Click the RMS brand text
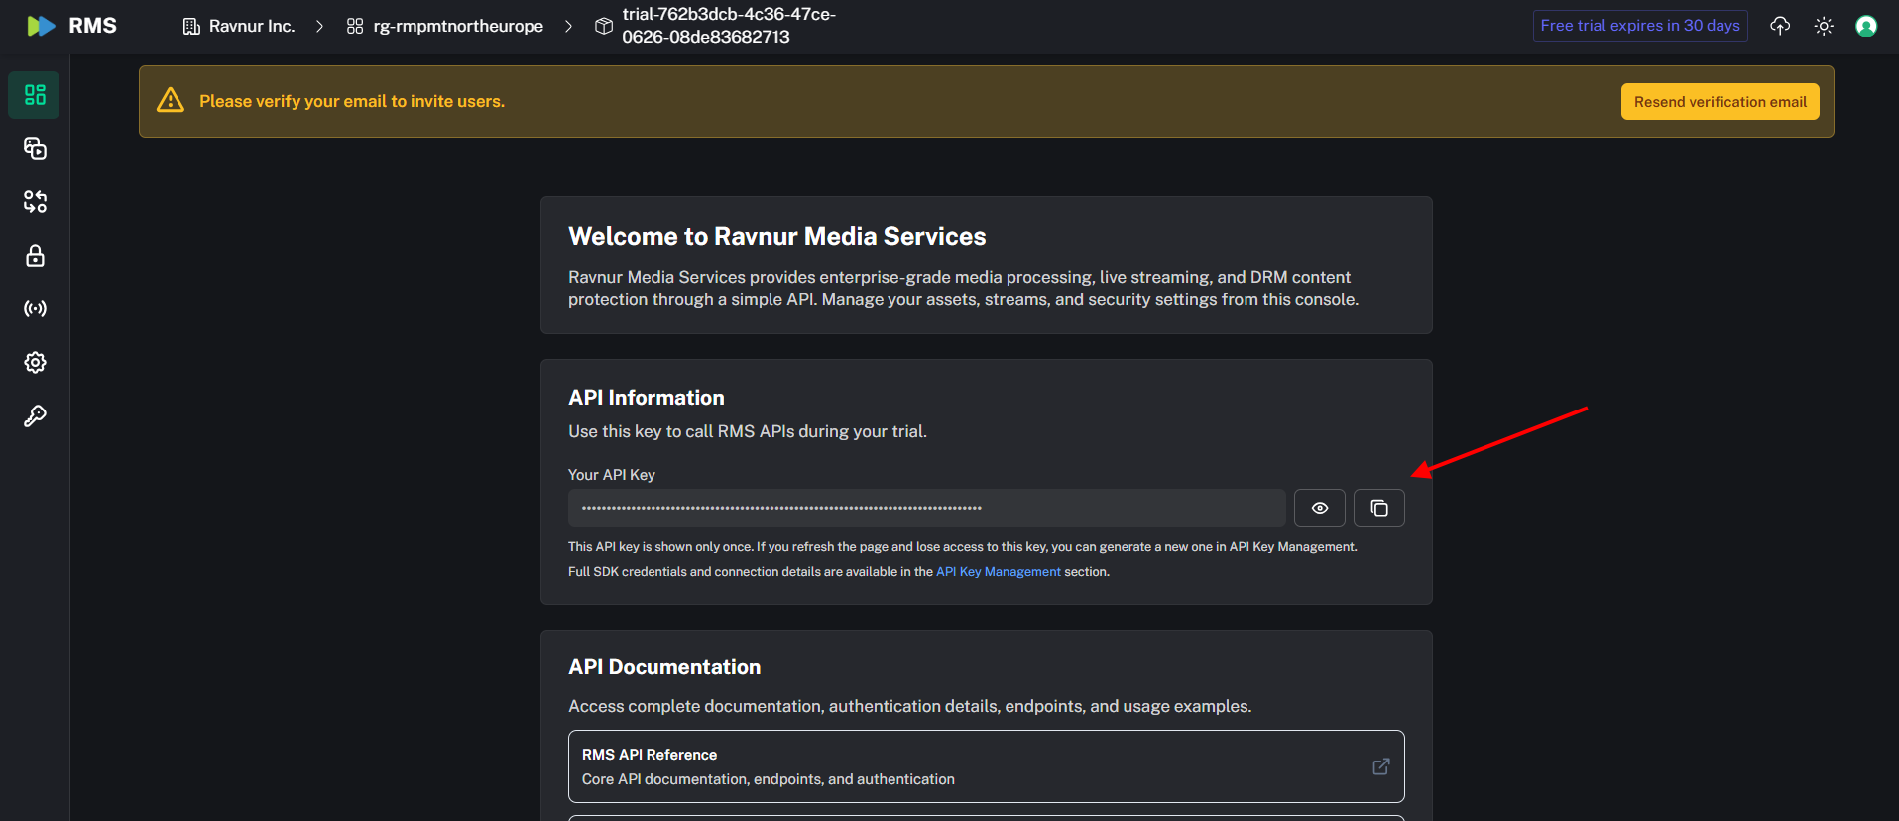This screenshot has width=1899, height=821. pos(92,26)
